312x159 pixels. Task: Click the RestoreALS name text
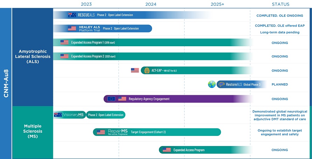[x=234, y=84]
